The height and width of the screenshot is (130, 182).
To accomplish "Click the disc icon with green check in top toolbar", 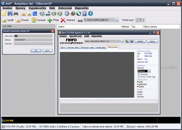I will (29, 14).
